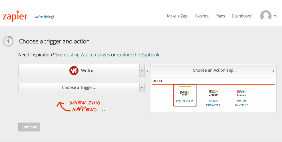Click the we're hiring! link
Viewport: 282px width, 142px height.
coord(44,17)
